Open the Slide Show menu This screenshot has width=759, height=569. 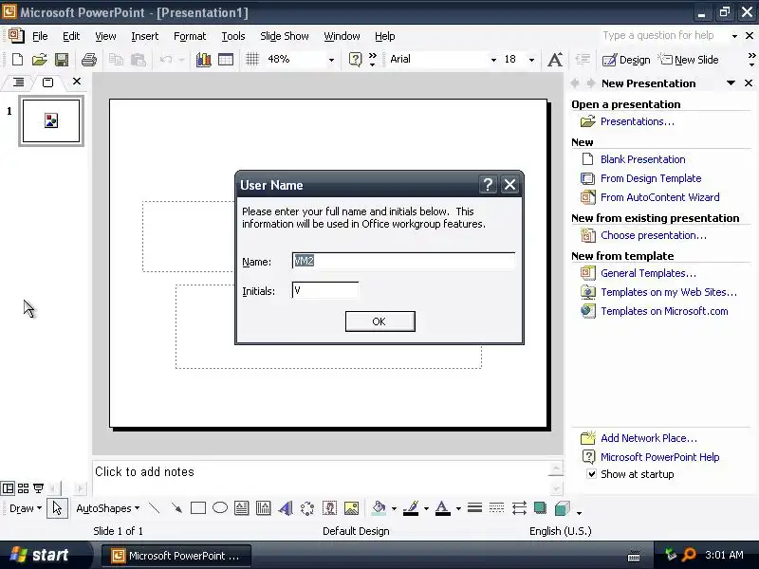[284, 36]
